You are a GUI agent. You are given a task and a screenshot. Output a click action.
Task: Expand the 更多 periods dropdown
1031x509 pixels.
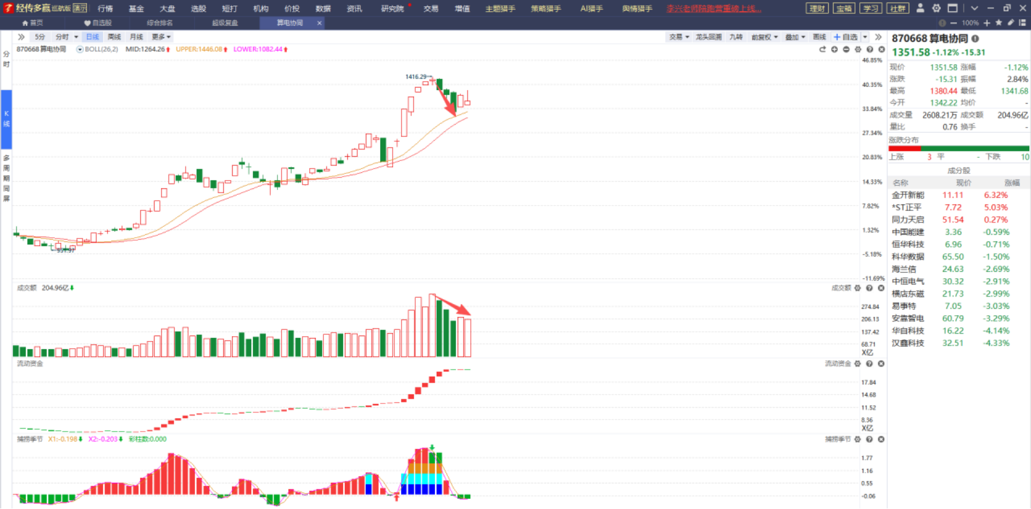coord(160,37)
